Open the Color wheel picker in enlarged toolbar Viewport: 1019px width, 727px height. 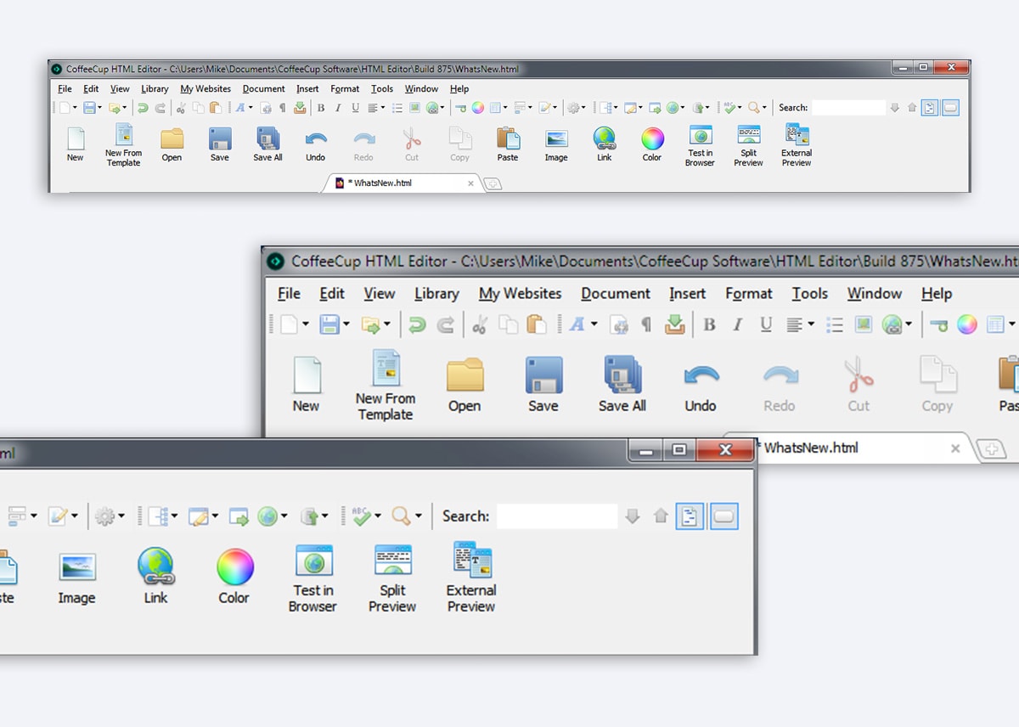(234, 574)
